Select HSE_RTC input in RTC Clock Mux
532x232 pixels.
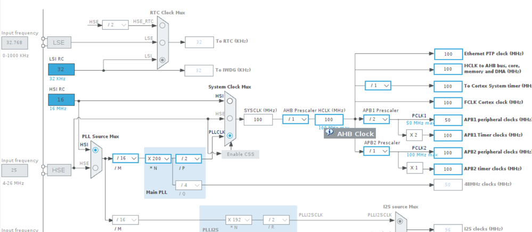[162, 26]
